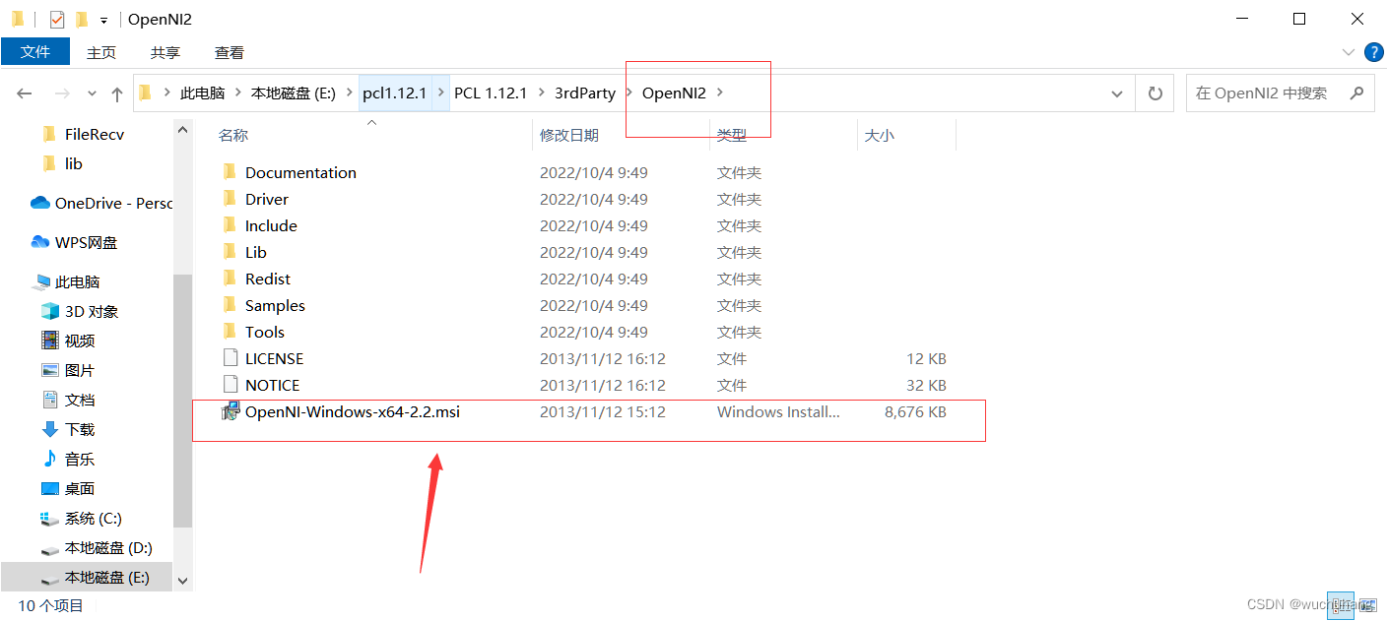
Task: Open the address bar history dropdown
Action: pos(1117,93)
